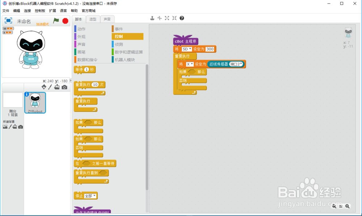This screenshot has width=362, height=216.
Task: Switch to the 造型 tab
Action: tap(92, 19)
